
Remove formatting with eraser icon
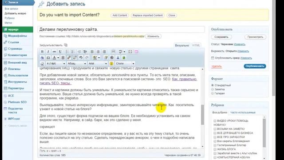click(x=42, y=64)
